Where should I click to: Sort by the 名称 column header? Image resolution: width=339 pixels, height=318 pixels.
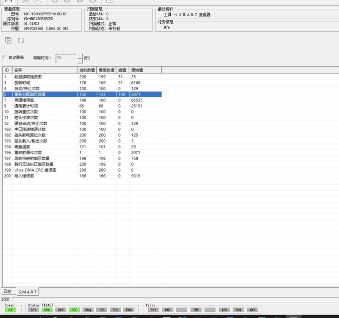coord(45,70)
